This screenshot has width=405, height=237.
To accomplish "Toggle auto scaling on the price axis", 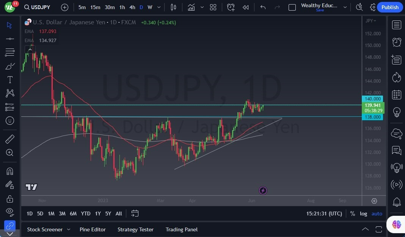I will (x=377, y=213).
